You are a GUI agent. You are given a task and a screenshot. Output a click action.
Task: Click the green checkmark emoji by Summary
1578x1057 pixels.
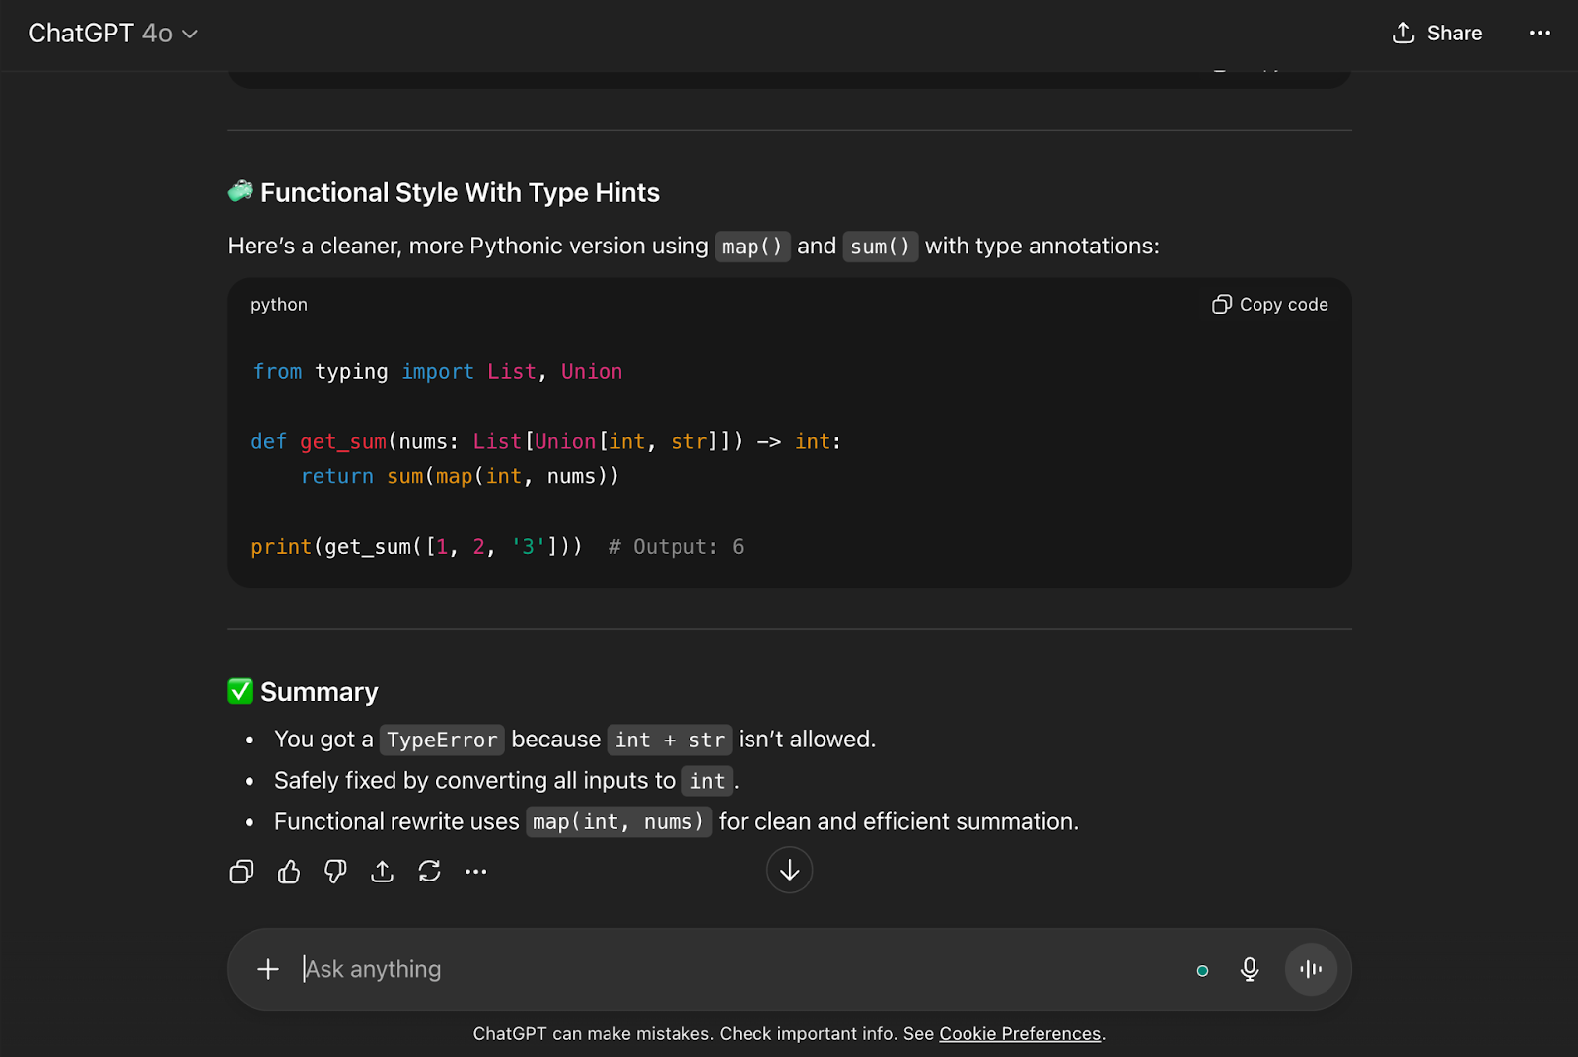tap(241, 691)
